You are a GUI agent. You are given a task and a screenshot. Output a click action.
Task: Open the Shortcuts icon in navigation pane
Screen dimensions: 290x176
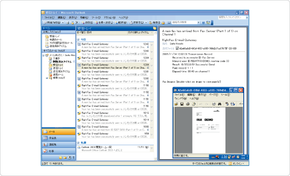[x=69, y=157]
